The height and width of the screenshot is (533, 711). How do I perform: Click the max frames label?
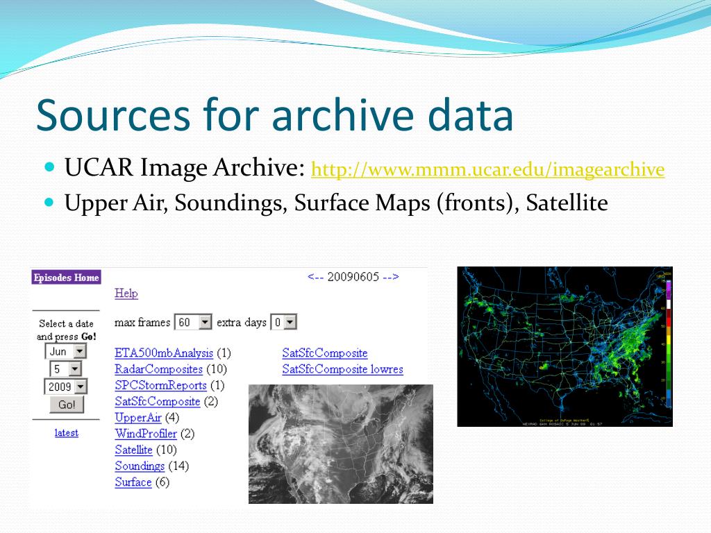coord(142,322)
